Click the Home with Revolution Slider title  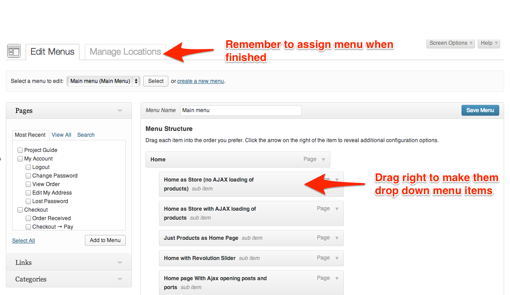[200, 258]
